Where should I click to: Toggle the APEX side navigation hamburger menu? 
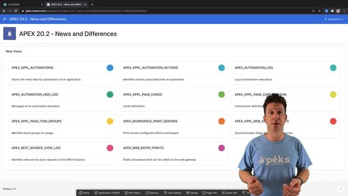coord(5,19)
